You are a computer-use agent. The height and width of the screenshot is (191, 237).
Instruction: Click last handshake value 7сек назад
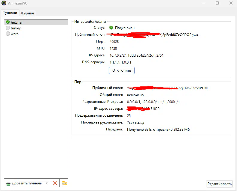[x=136, y=123]
